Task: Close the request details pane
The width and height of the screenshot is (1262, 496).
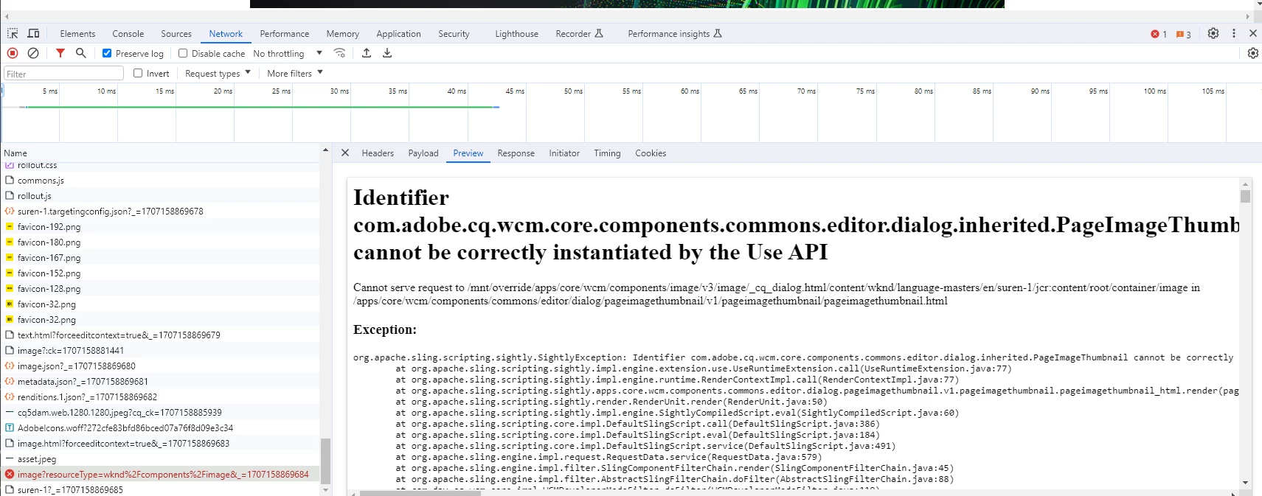Action: coord(345,153)
